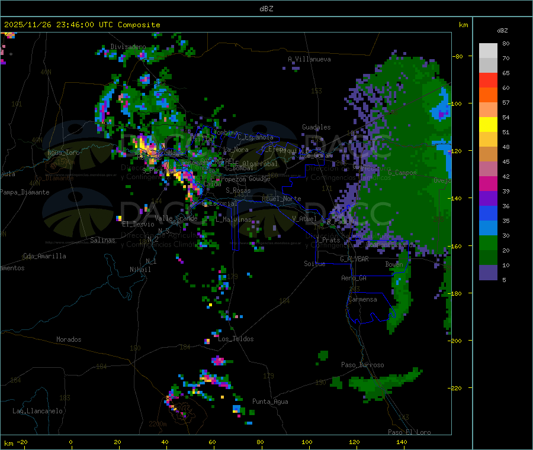This screenshot has height=450, width=533.
Task: Click the 'Salinas' map label
Action: pos(102,240)
